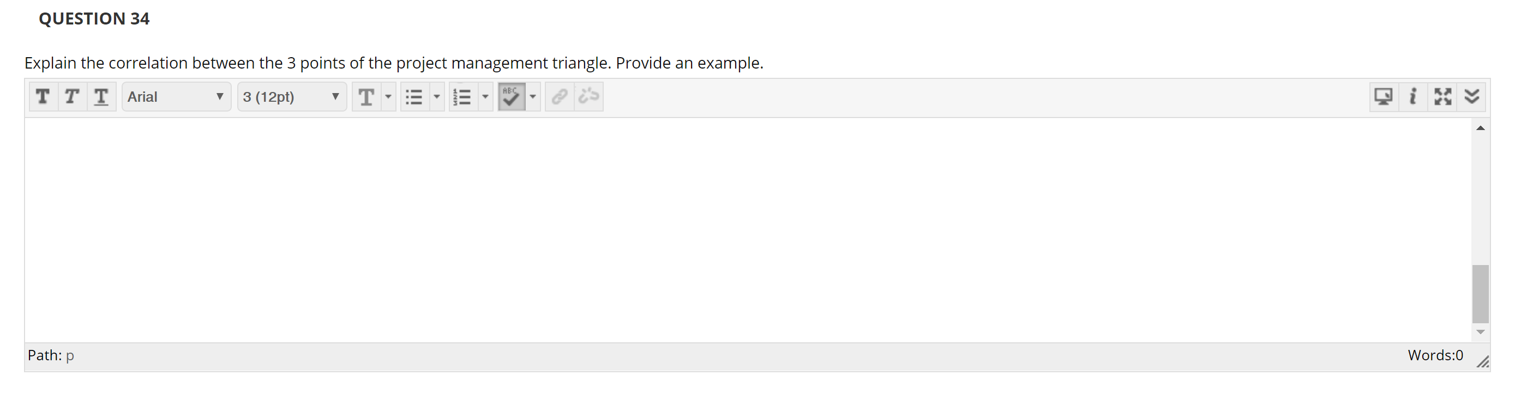1533x394 pixels.
Task: Select the text color tool
Action: [x=367, y=96]
